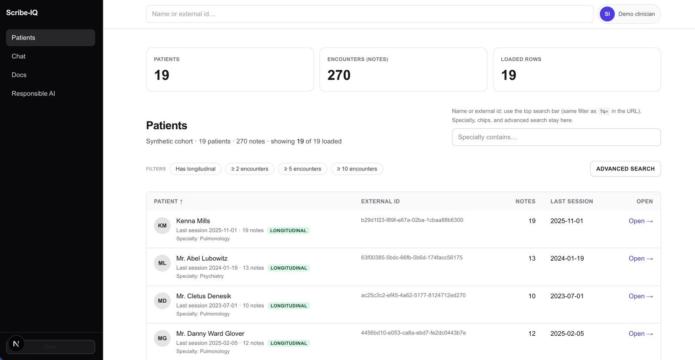695x360 pixels.
Task: Click the patient name Kenna Mills
Action: [x=193, y=221]
